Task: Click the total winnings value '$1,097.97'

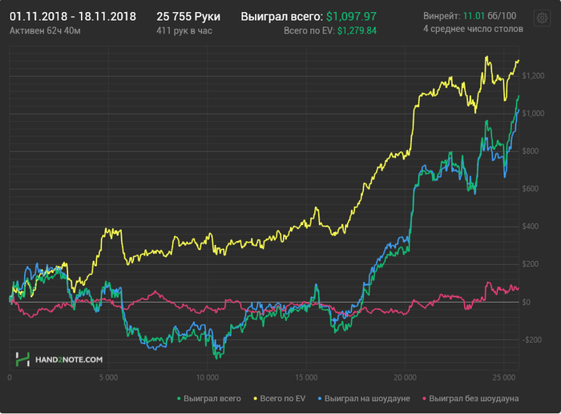Action: [351, 17]
